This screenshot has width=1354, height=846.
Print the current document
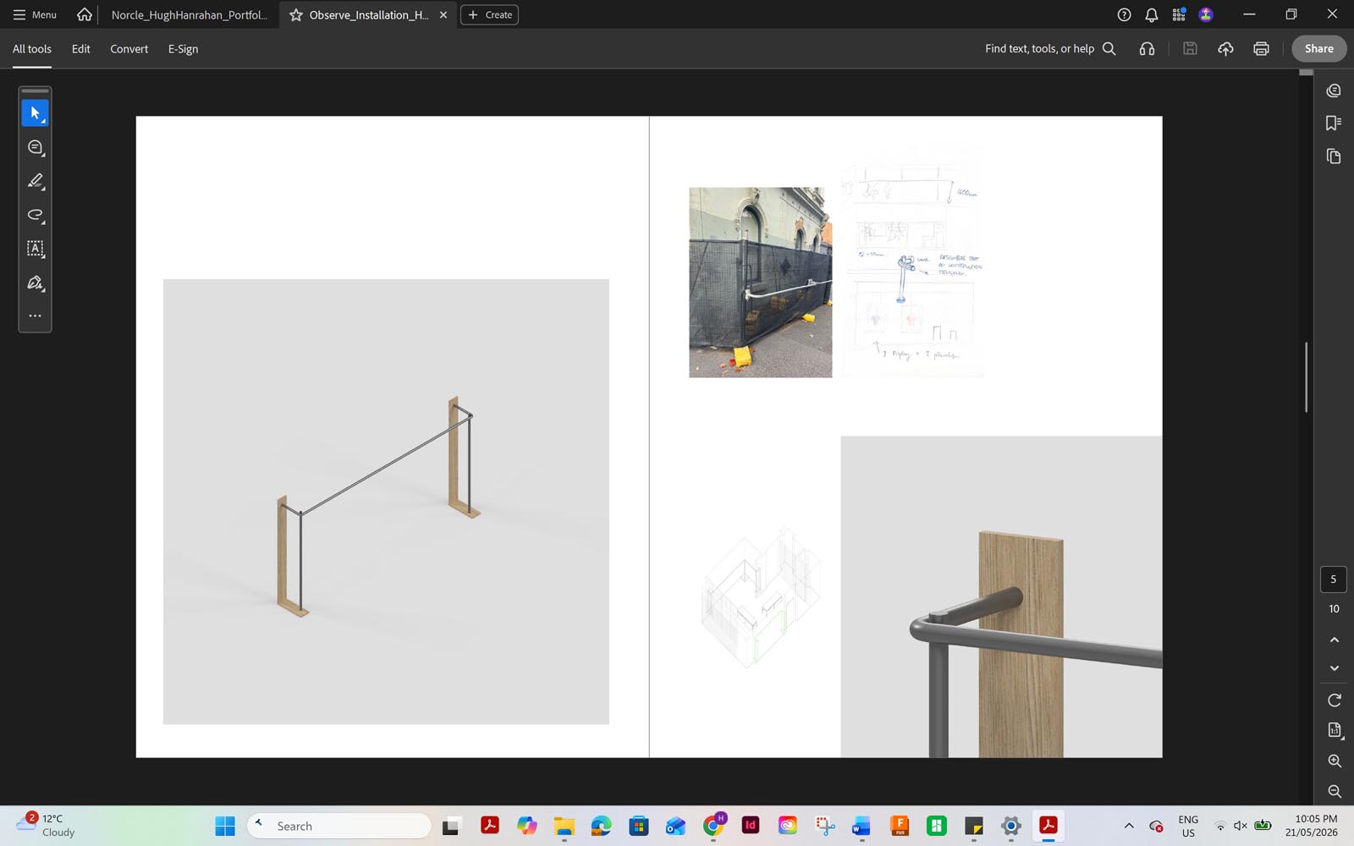(x=1261, y=49)
